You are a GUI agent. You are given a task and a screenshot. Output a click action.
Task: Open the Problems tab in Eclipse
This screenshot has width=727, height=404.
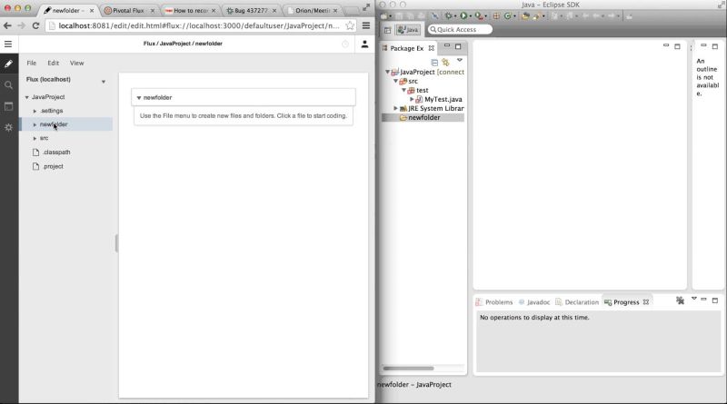(x=494, y=302)
